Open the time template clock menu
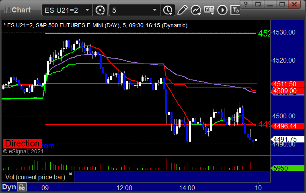 point(168,10)
